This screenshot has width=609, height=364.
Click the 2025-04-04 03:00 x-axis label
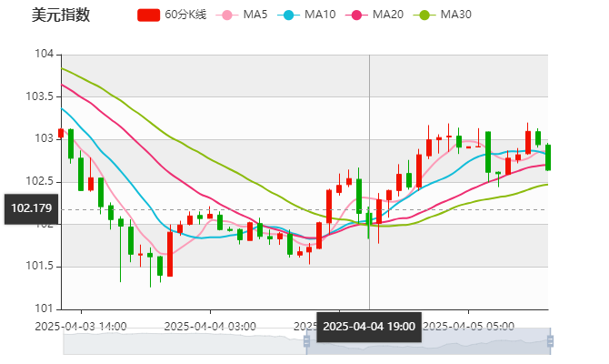pyautogui.click(x=210, y=326)
